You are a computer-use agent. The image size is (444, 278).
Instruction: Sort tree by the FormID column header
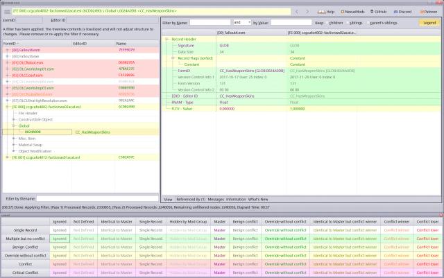[x=37, y=44]
